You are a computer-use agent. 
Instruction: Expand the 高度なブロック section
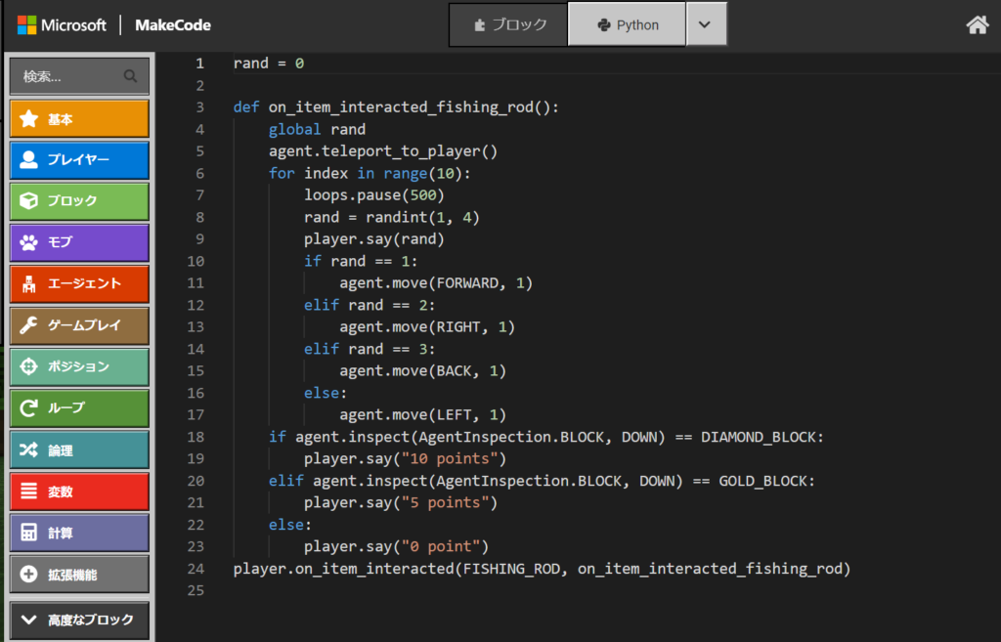click(x=79, y=620)
